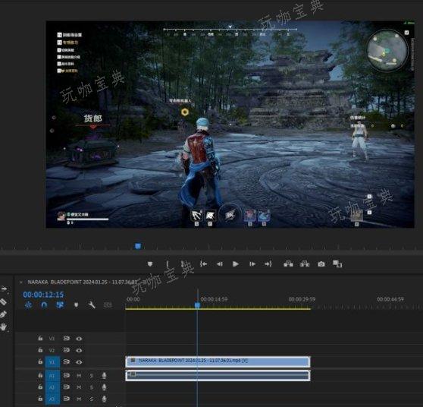The image size is (423, 407).
Task: Hide track V1 output with eye icon
Action: 79,362
